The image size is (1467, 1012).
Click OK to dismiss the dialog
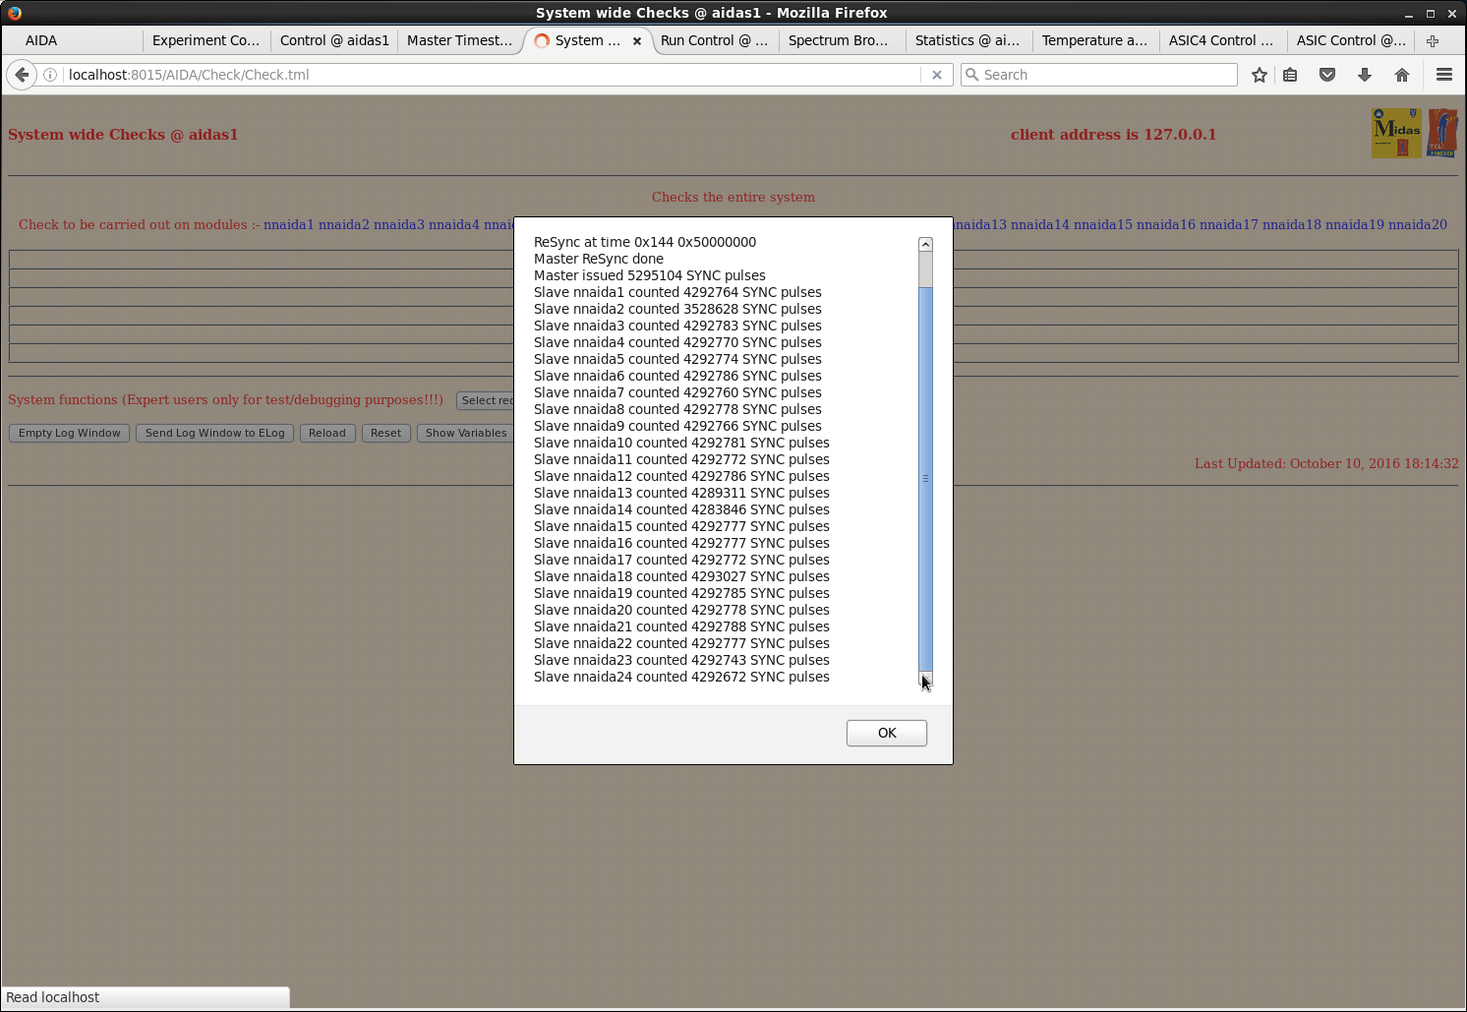[x=887, y=733]
